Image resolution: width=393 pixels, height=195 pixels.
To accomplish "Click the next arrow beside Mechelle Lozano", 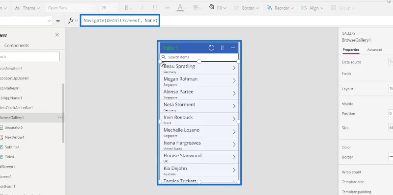I will click(234, 131).
